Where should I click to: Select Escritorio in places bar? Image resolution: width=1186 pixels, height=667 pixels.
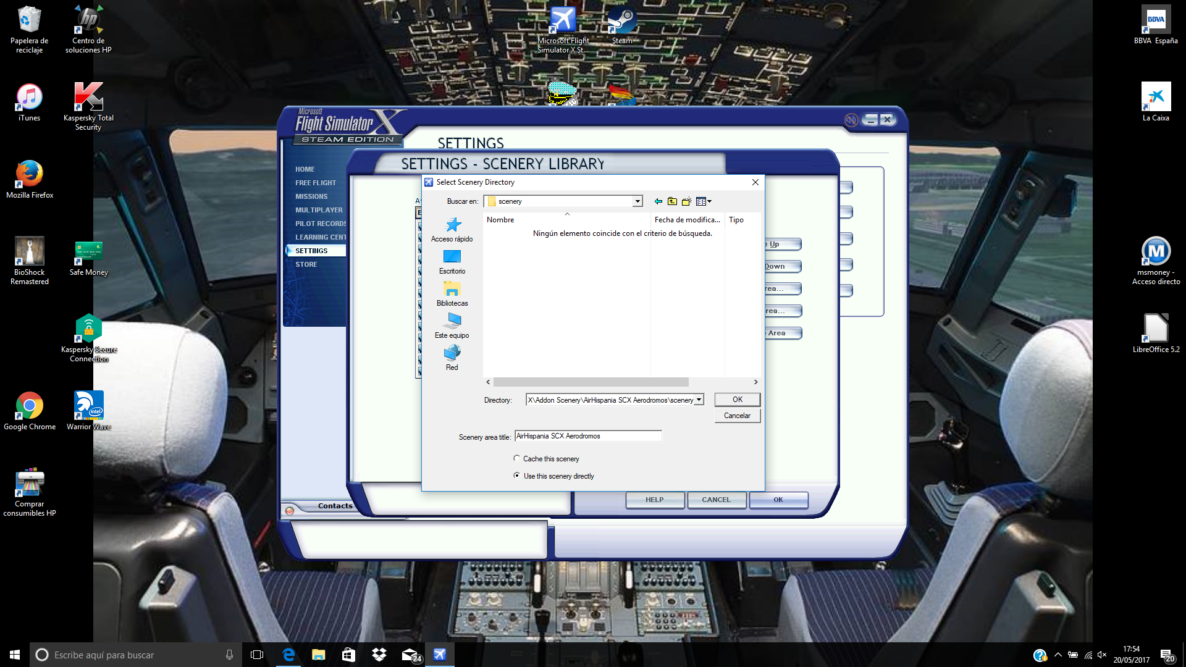click(452, 262)
